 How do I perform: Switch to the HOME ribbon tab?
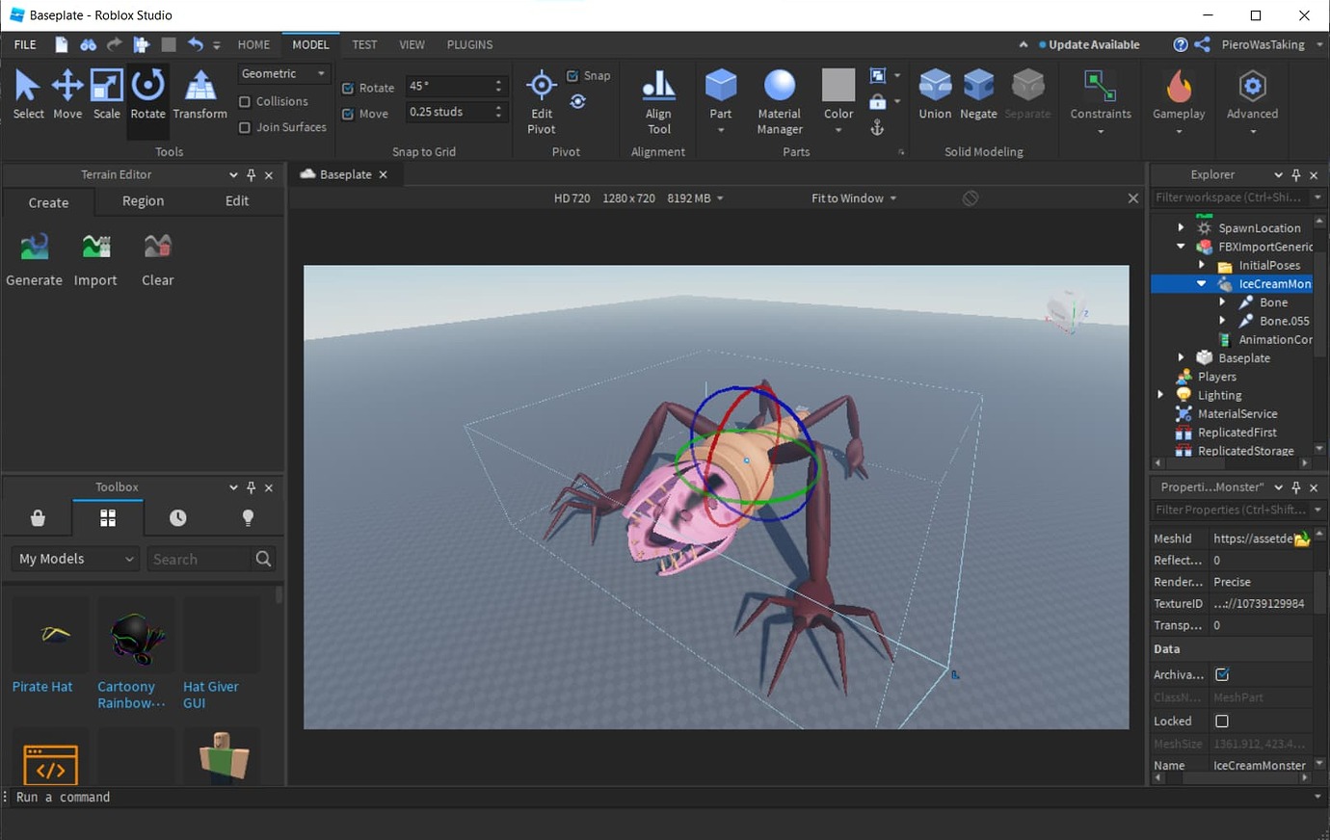(x=253, y=44)
